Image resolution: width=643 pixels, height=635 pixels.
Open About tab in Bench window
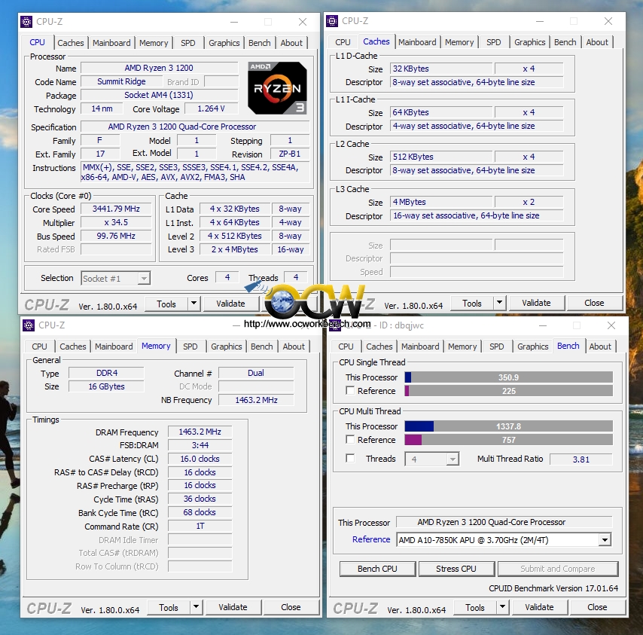(x=600, y=347)
